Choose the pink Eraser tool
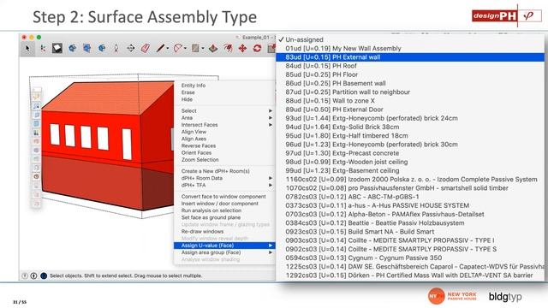548x308 pixels. pos(146,48)
